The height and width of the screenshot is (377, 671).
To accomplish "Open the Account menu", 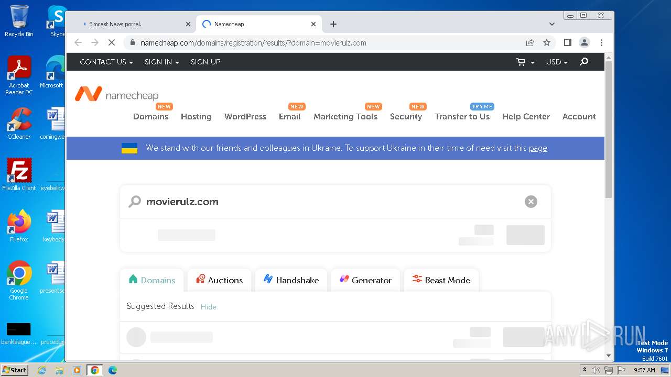I will [579, 117].
